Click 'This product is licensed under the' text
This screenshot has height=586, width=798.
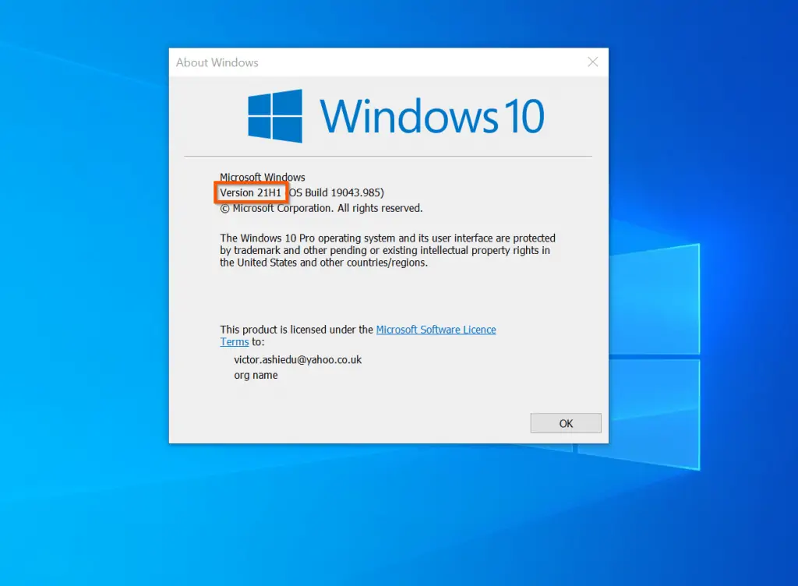pyautogui.click(x=297, y=330)
